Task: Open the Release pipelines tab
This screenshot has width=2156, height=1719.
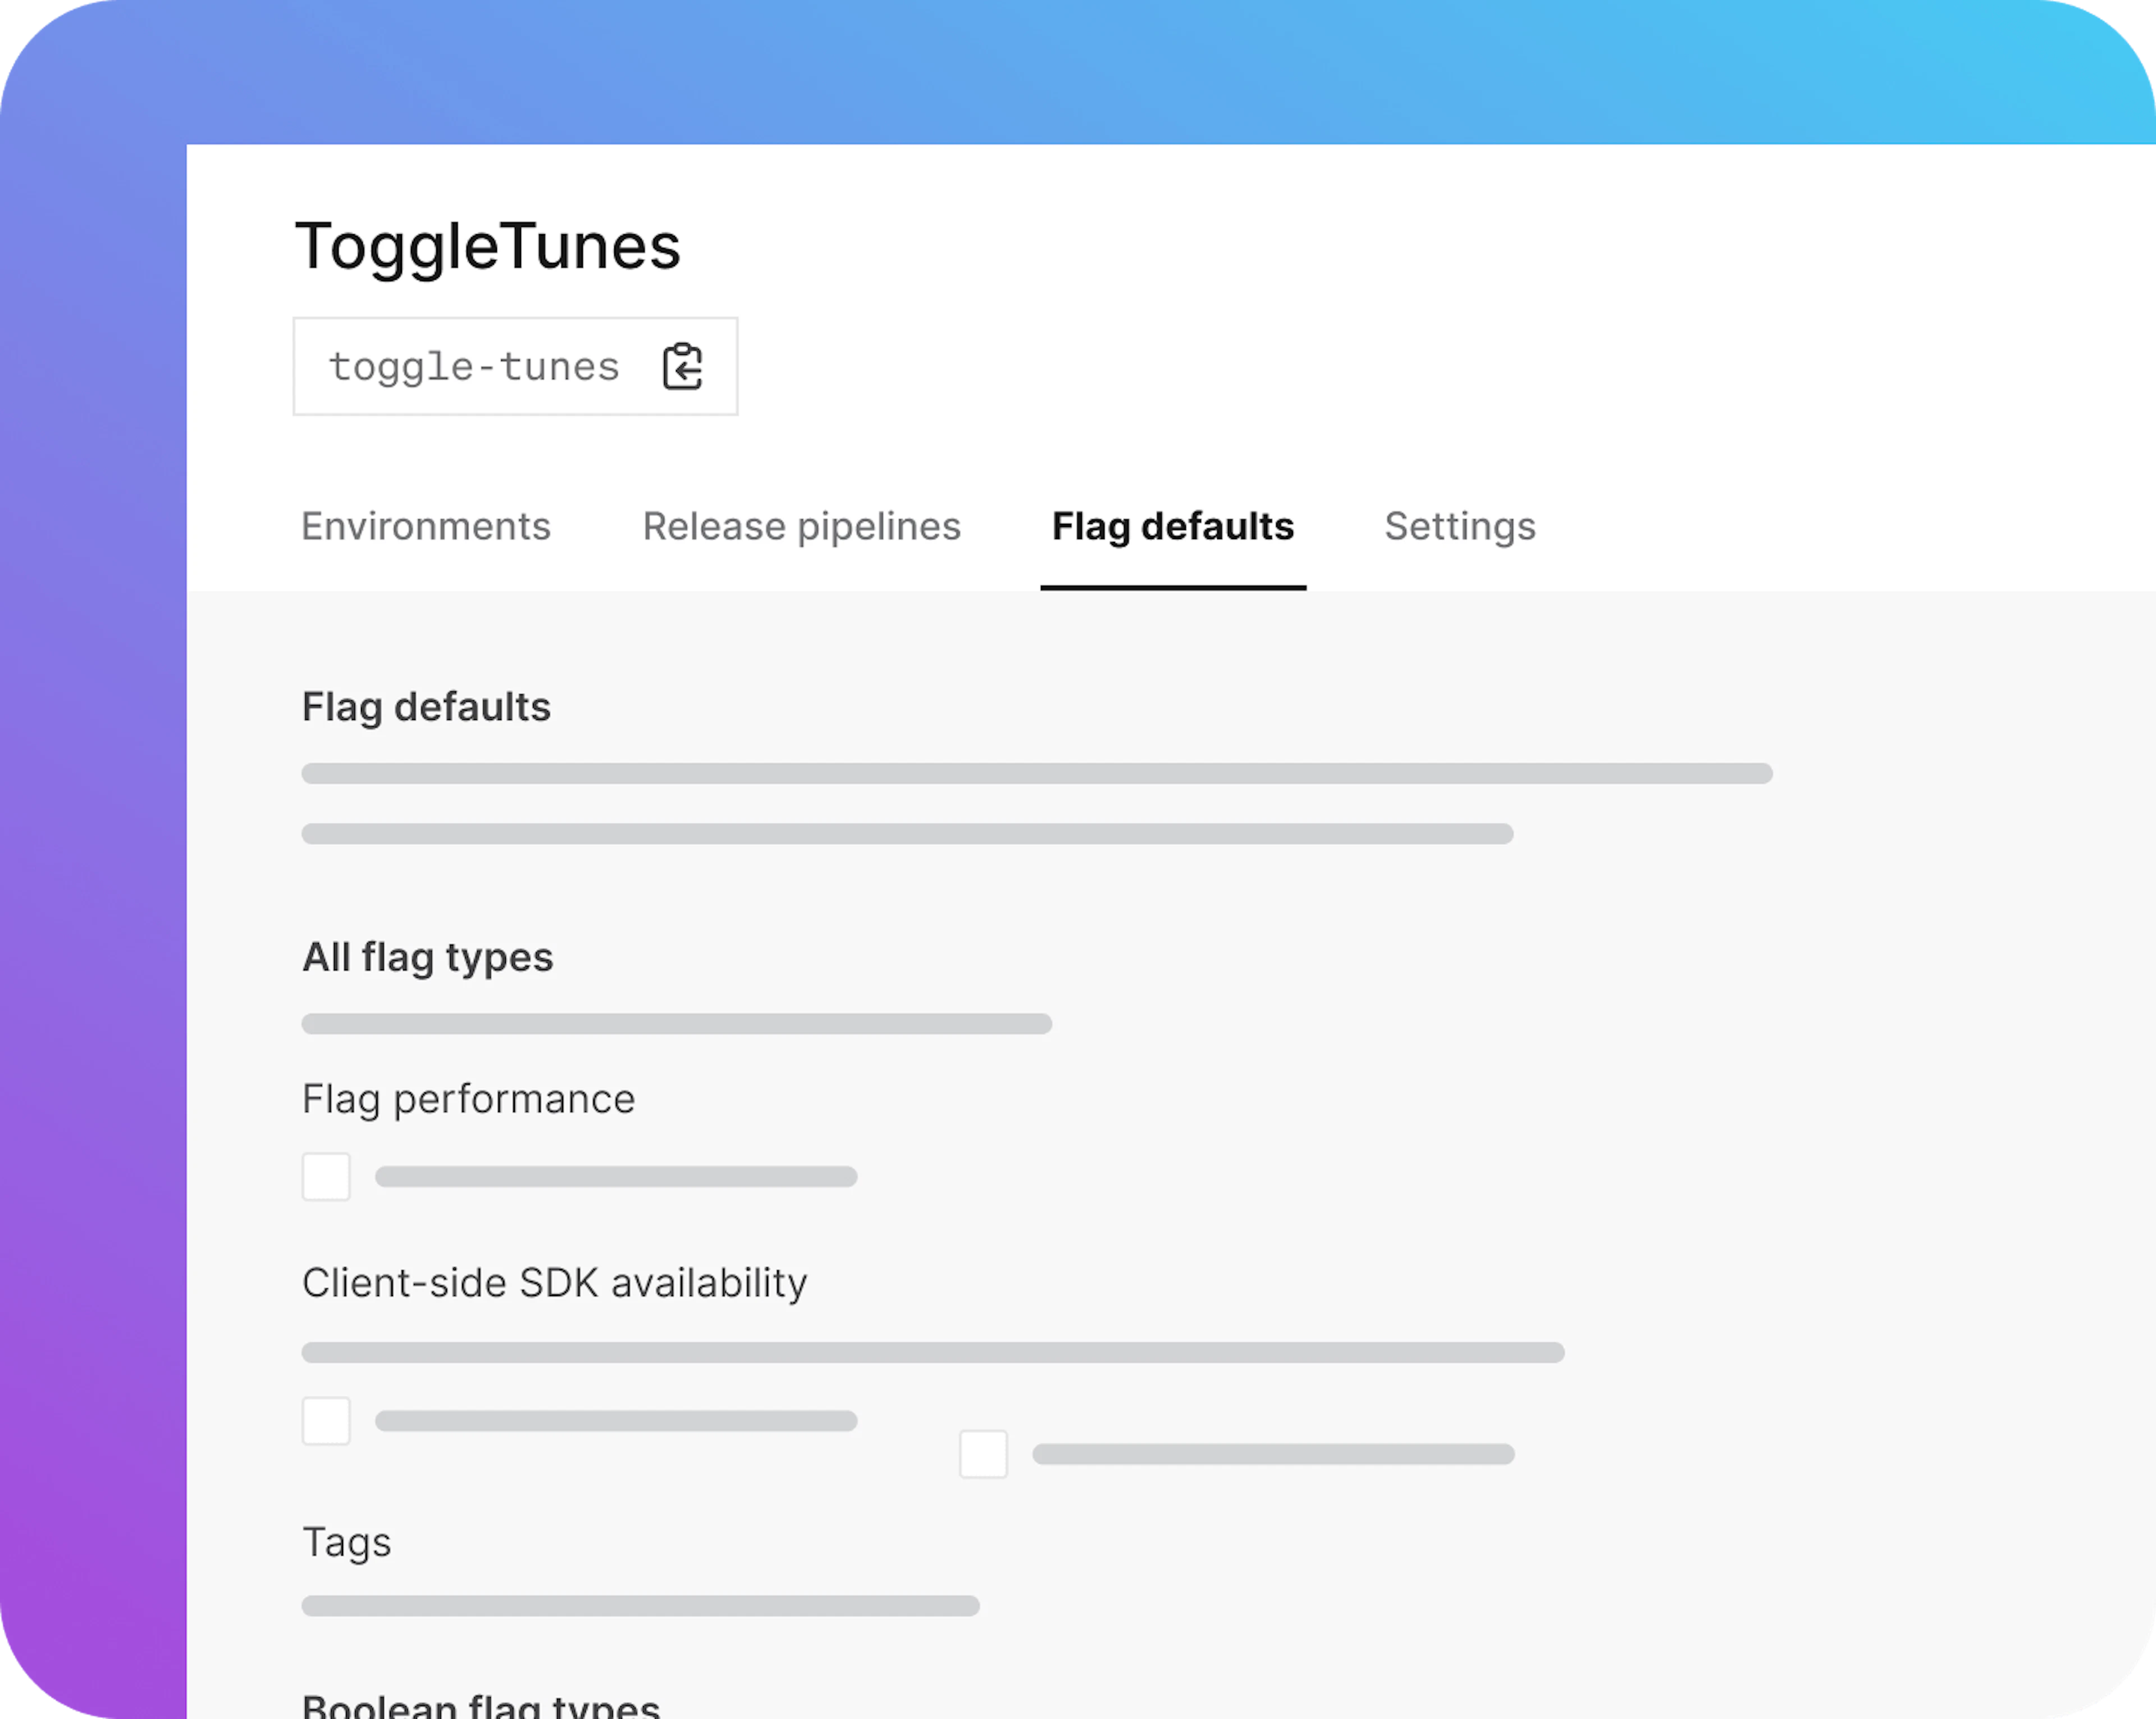Action: coord(803,527)
